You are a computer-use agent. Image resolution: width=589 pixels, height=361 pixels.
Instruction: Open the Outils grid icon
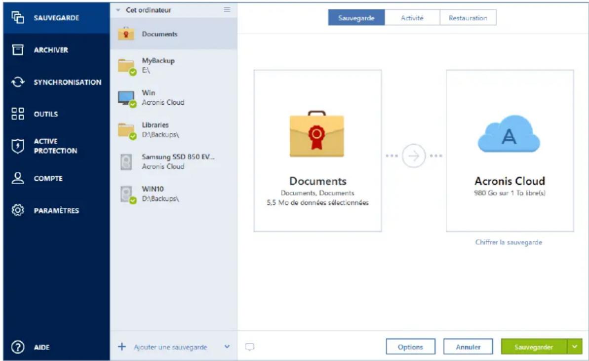coord(18,114)
